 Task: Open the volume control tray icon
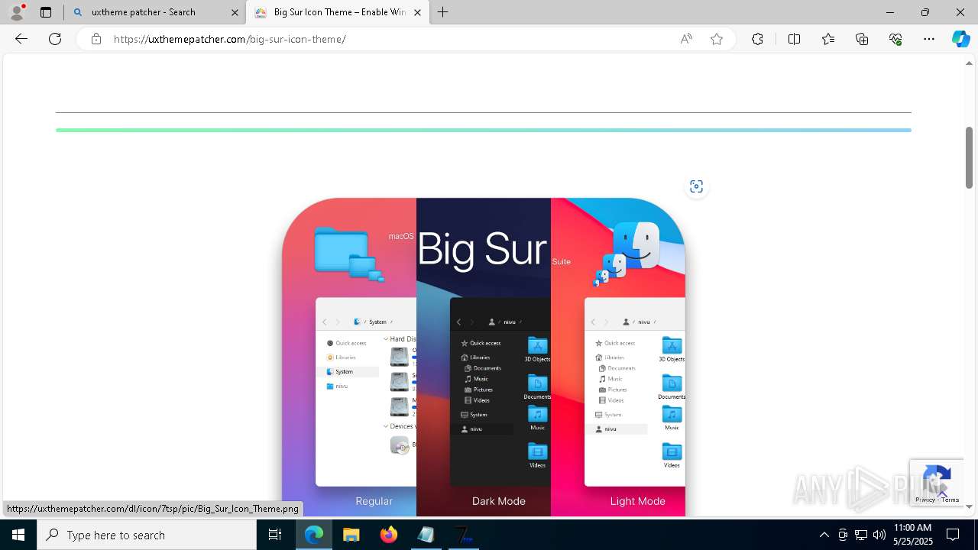click(x=879, y=535)
